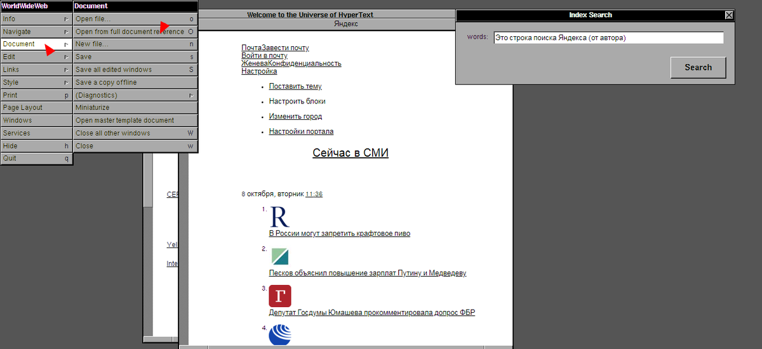762x349 pixels.
Task: Choose Miniaturize in Document menu
Action: tap(135, 108)
